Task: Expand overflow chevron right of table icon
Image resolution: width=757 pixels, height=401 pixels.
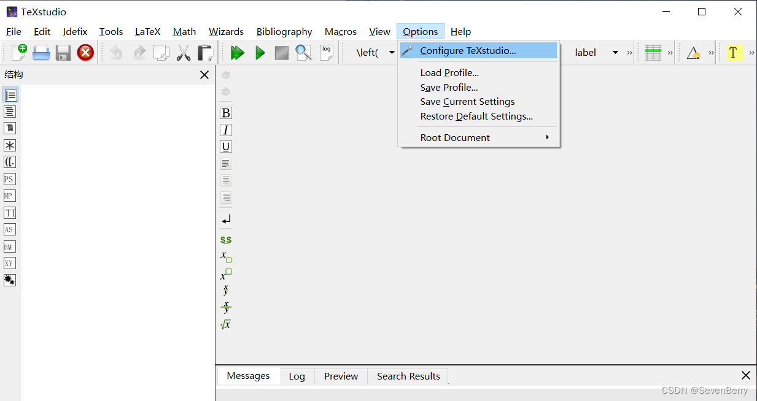Action: 670,53
